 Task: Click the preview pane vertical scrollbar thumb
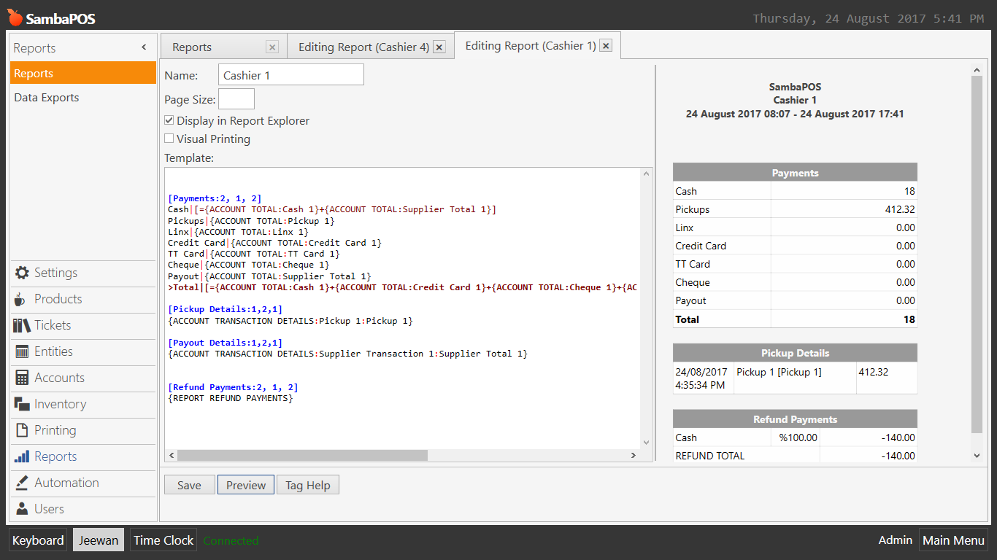(977, 254)
